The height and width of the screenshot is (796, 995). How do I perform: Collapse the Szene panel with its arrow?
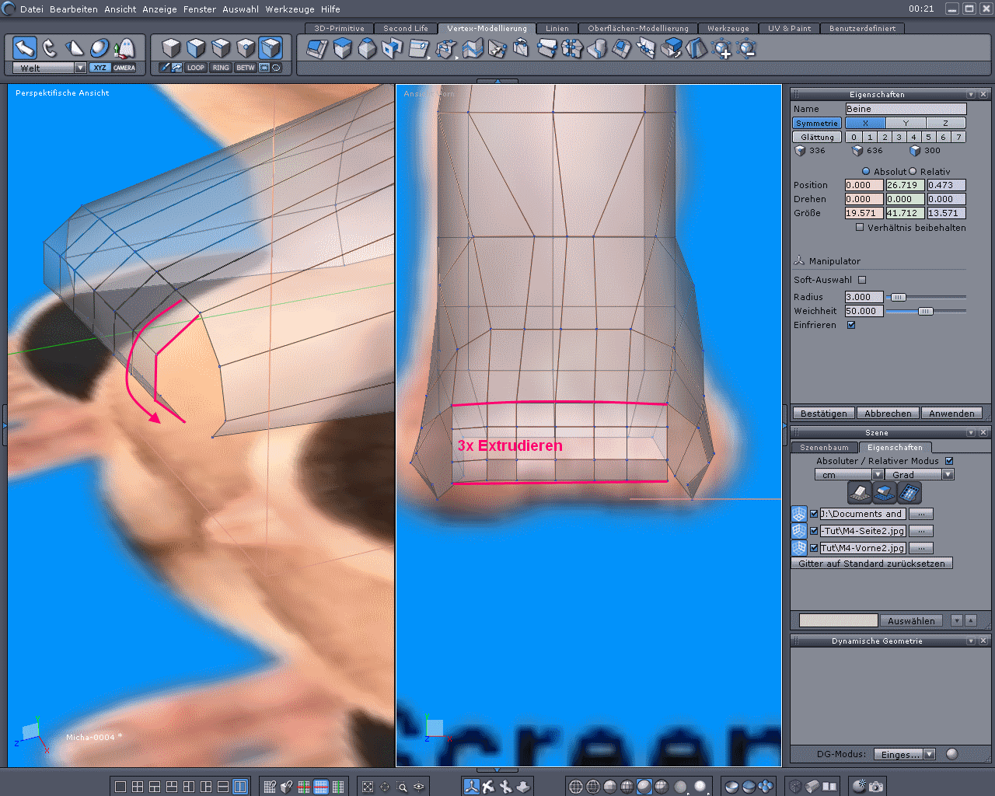click(x=971, y=433)
